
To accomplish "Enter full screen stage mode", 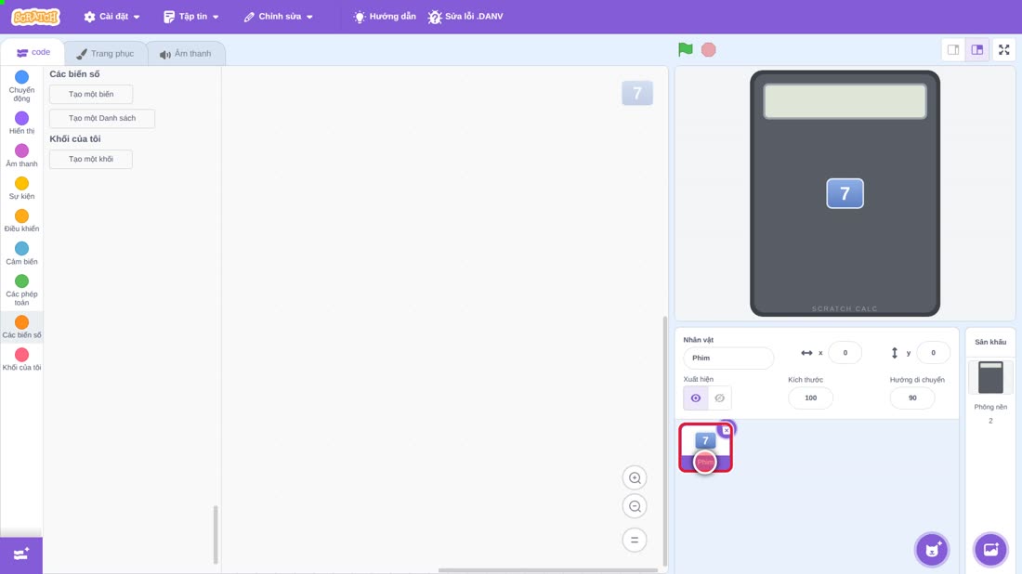I will tap(1003, 49).
